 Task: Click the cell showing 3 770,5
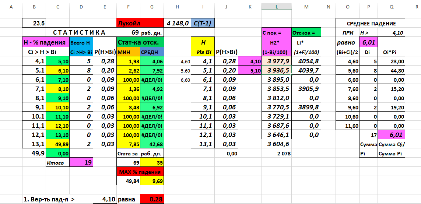[277, 107]
